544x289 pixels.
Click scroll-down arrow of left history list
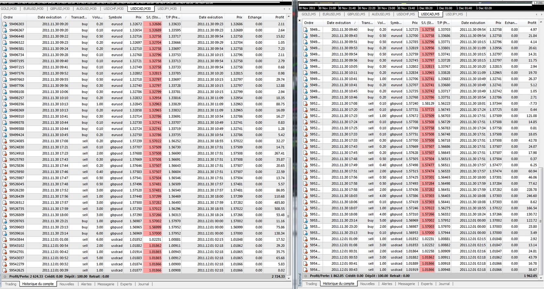[x=289, y=278]
